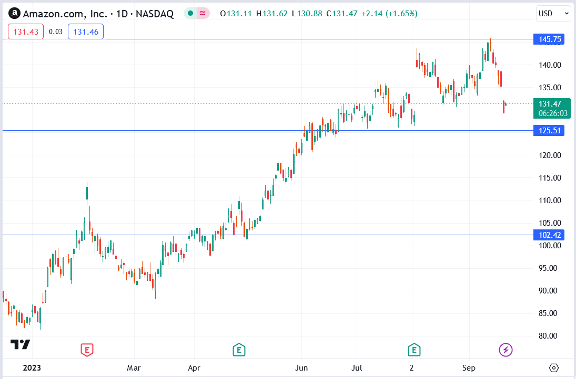This screenshot has width=576, height=379.
Task: Click the red 131.43 sell price button
Action: pyautogui.click(x=26, y=31)
